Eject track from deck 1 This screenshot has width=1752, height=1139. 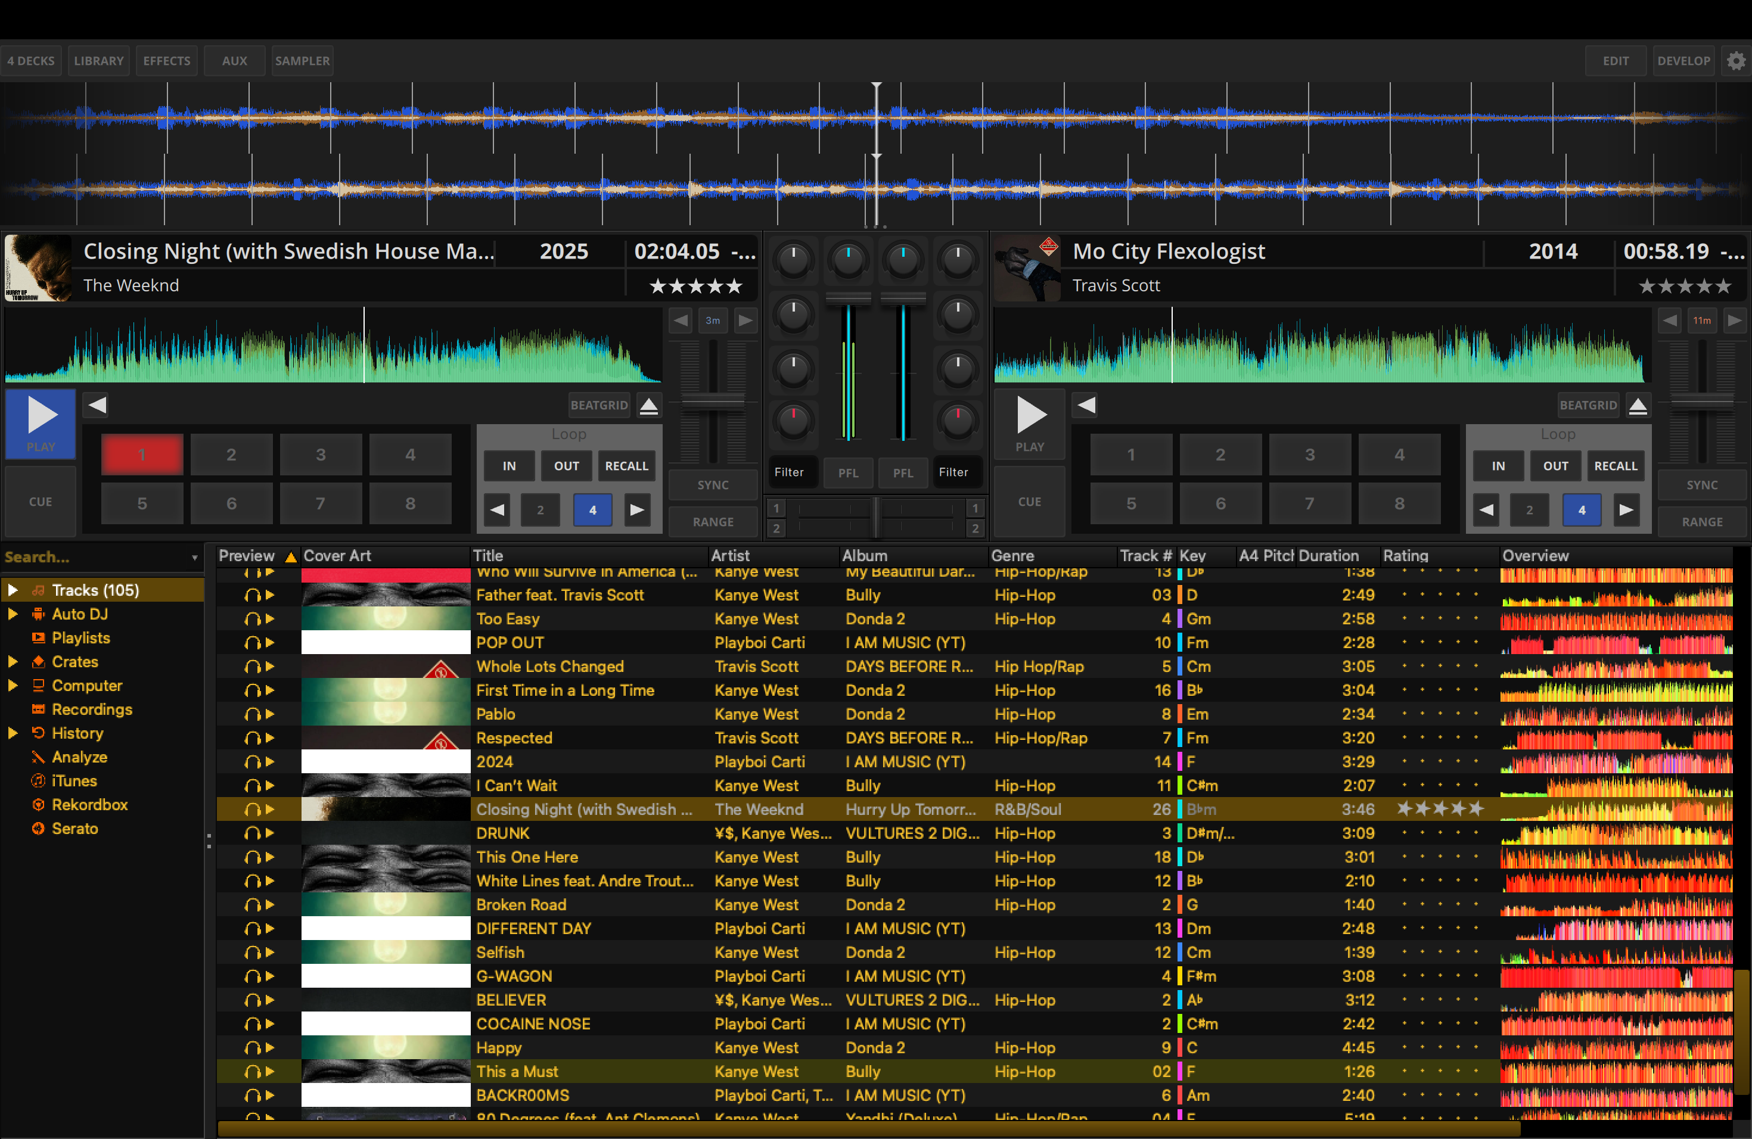tap(648, 406)
